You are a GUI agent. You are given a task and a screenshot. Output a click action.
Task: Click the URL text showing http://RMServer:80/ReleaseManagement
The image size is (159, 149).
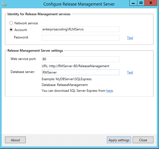(x=75, y=66)
